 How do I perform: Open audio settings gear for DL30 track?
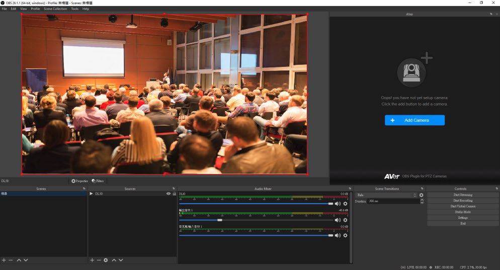click(x=345, y=204)
